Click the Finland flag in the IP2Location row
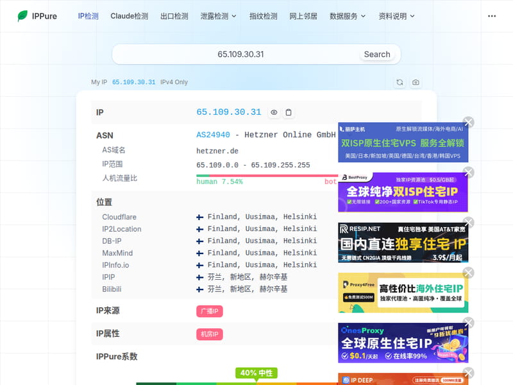Image resolution: width=513 pixels, height=385 pixels. click(x=199, y=229)
